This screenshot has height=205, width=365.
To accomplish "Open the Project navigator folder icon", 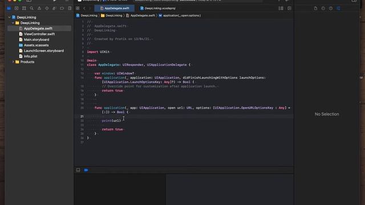I will coord(9,9).
